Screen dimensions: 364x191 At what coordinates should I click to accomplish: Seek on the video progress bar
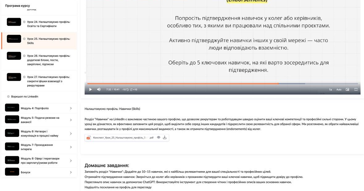(x=222, y=83)
